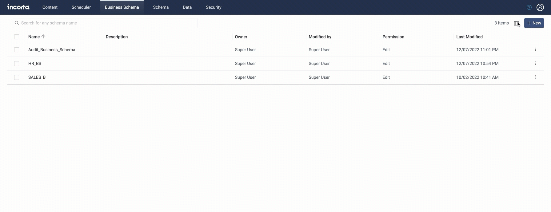Click the 12/07/2022 11:01 PM date cell
Screen dimensions: 551x212
point(477,50)
